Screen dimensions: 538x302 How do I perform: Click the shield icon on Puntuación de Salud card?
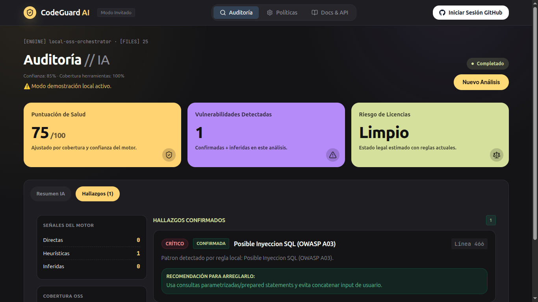click(x=169, y=155)
